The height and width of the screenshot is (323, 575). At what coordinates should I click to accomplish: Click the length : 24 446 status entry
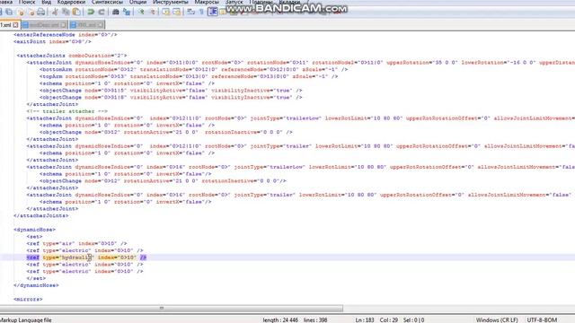[280, 319]
